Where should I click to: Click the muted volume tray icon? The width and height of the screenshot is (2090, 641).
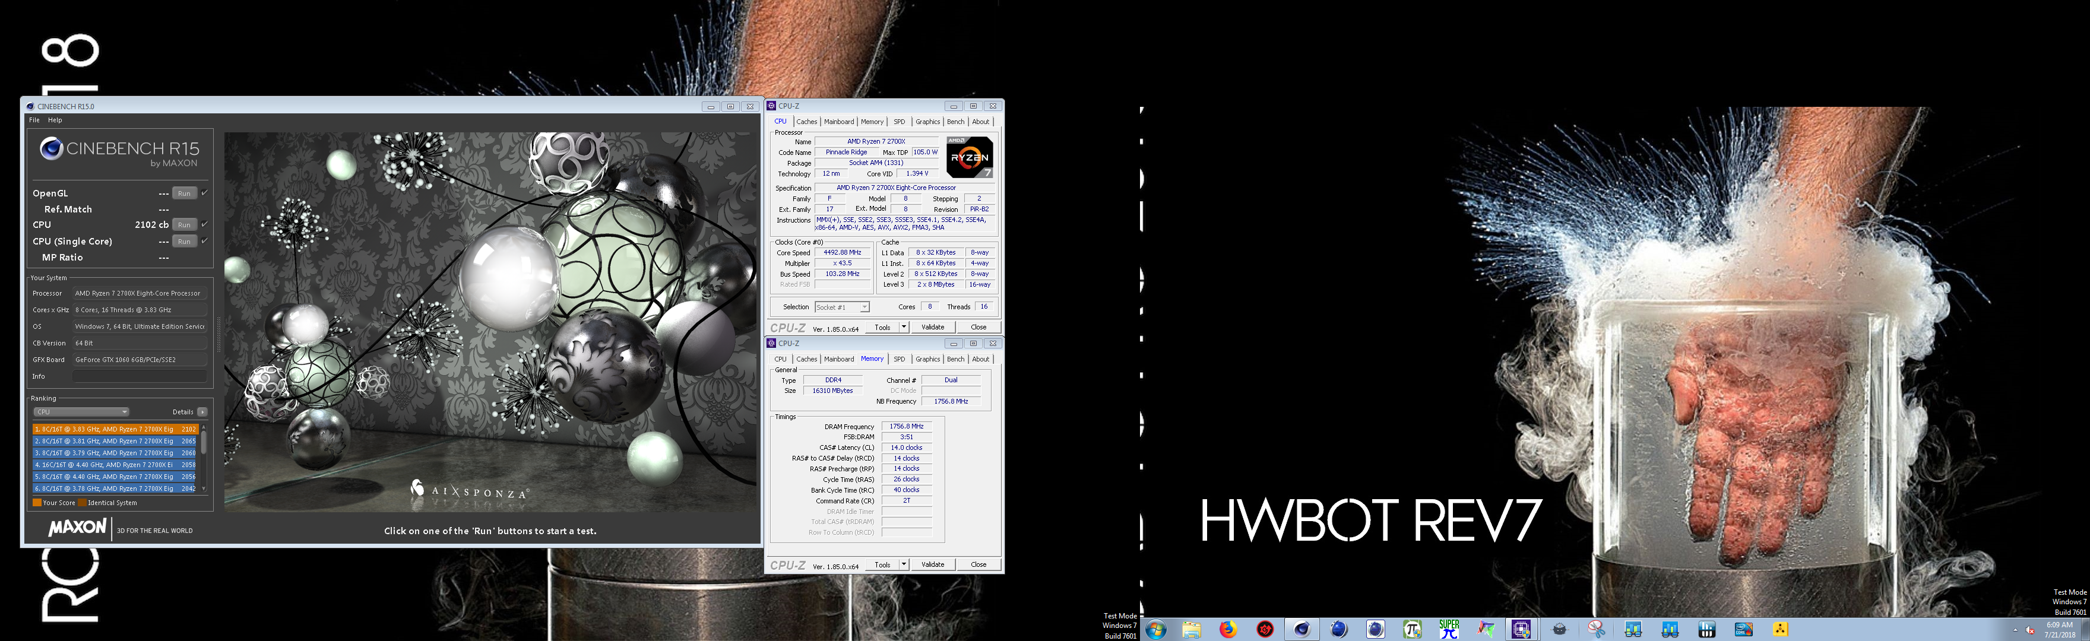coord(2030,630)
